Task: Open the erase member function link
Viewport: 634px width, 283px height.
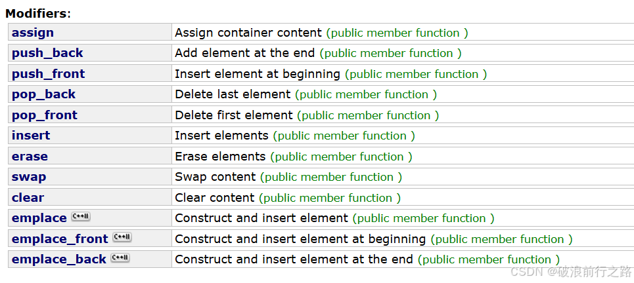Action: pos(30,157)
